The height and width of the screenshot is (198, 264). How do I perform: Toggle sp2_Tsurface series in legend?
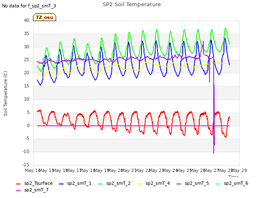click(x=34, y=183)
